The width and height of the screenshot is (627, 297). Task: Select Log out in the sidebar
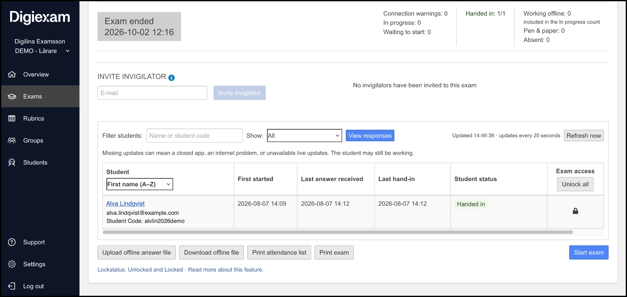(40, 286)
